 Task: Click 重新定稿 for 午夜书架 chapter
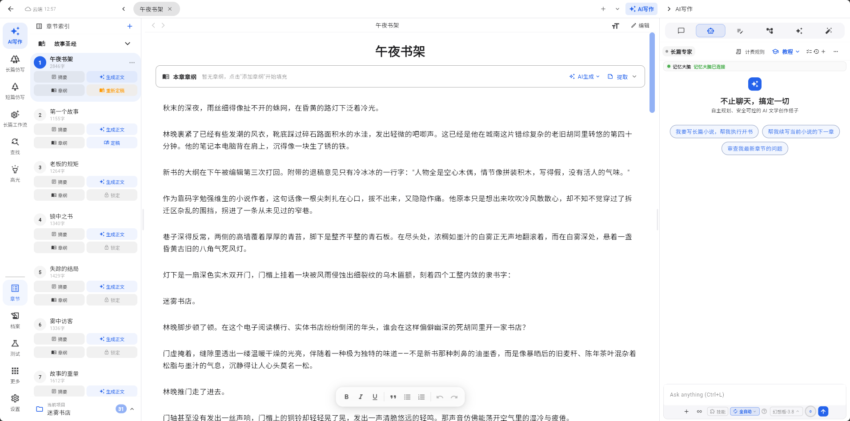pos(112,90)
